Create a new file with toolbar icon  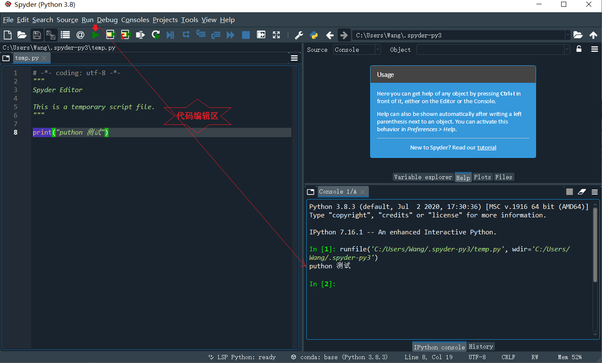coord(7,35)
